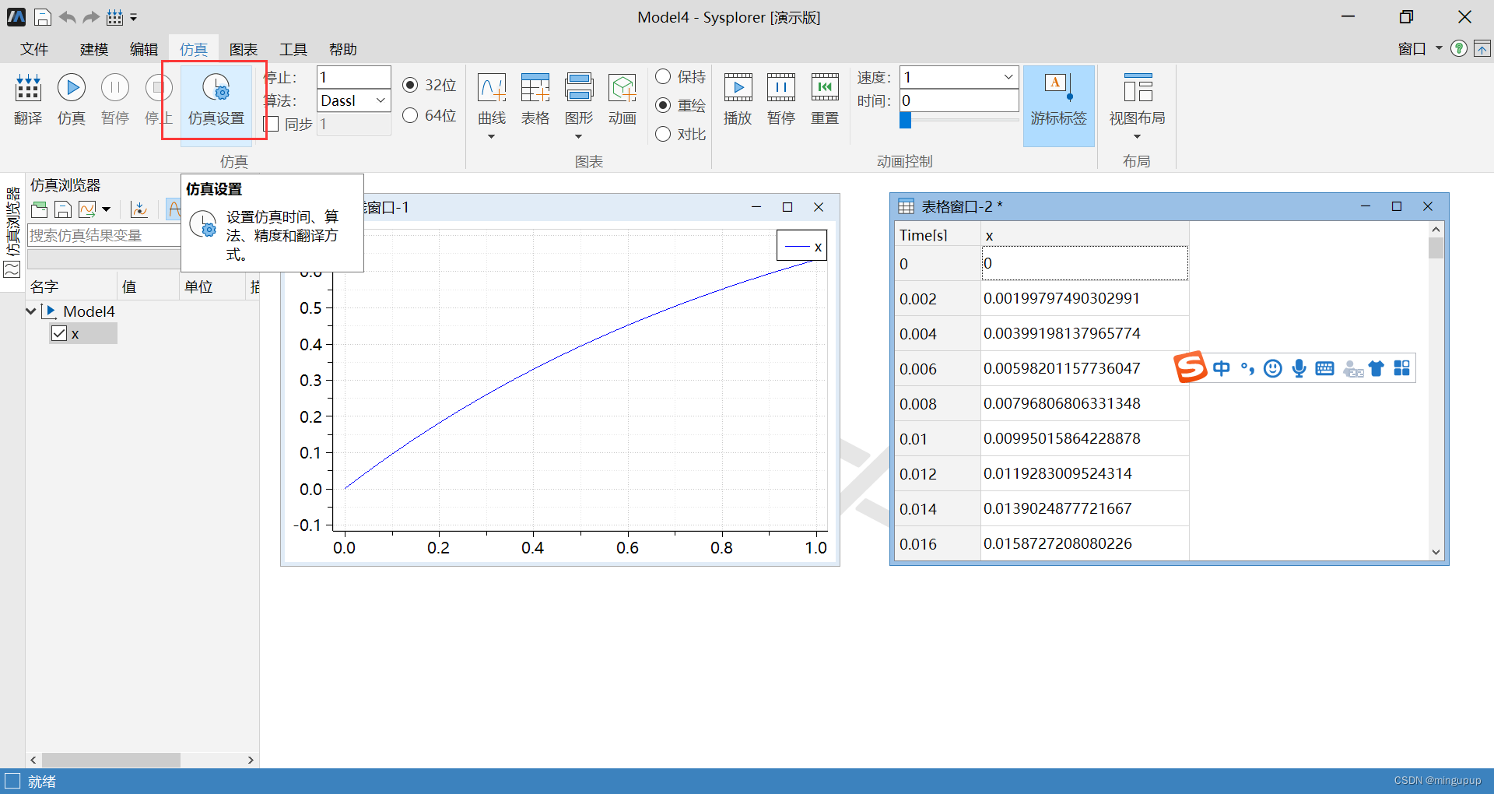Click the Sogou toolbox grid icon
Viewport: 1494px width, 794px height.
(x=1402, y=368)
